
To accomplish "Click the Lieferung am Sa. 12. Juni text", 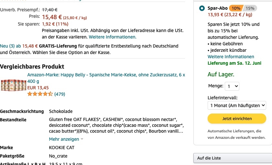I will [x=234, y=63].
